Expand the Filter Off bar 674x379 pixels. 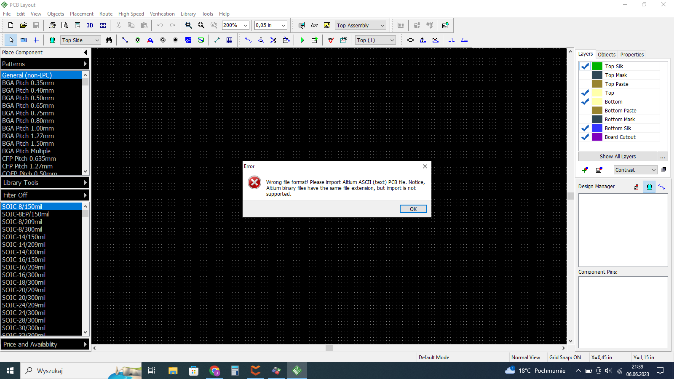[x=45, y=195]
